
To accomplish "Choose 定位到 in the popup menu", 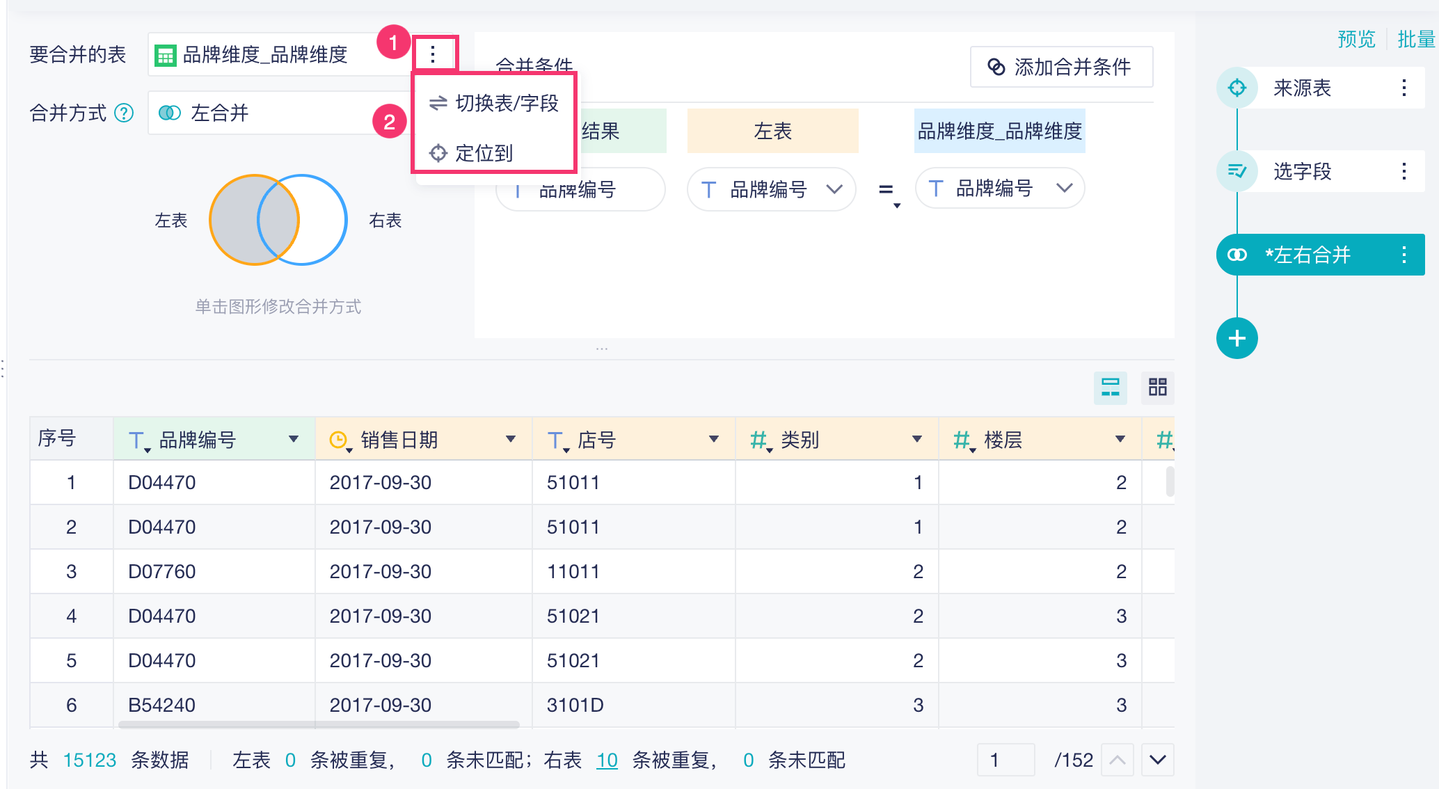I will click(472, 153).
